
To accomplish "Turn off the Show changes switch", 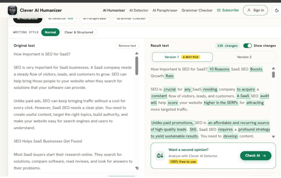I will click(x=248, y=46).
